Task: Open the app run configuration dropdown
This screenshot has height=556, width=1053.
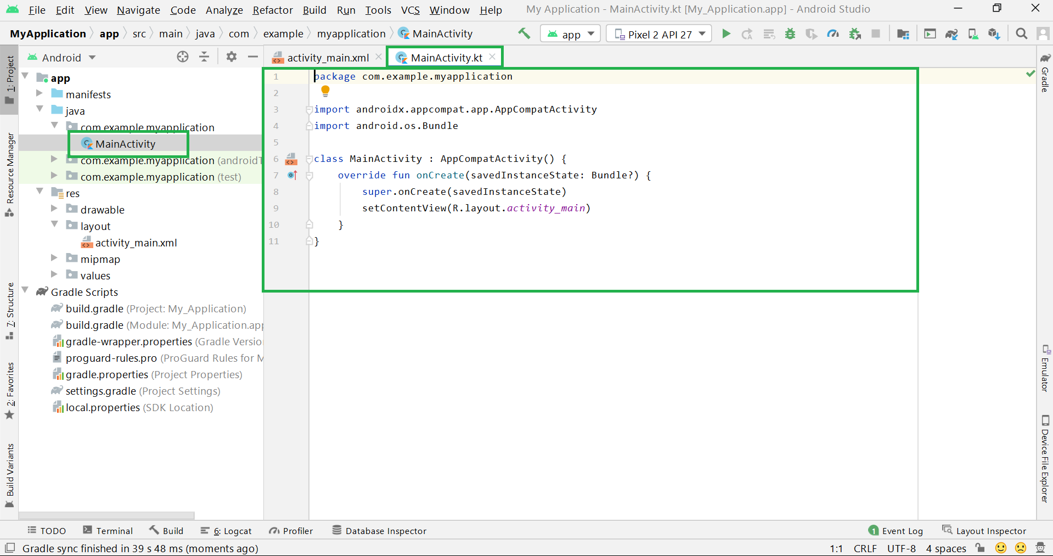Action: click(571, 34)
